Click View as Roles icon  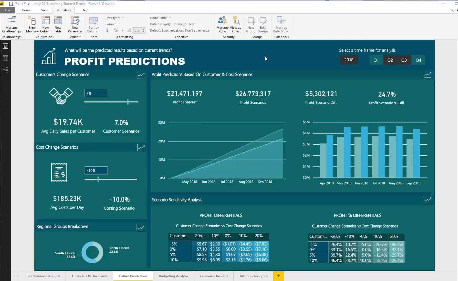tap(235, 25)
